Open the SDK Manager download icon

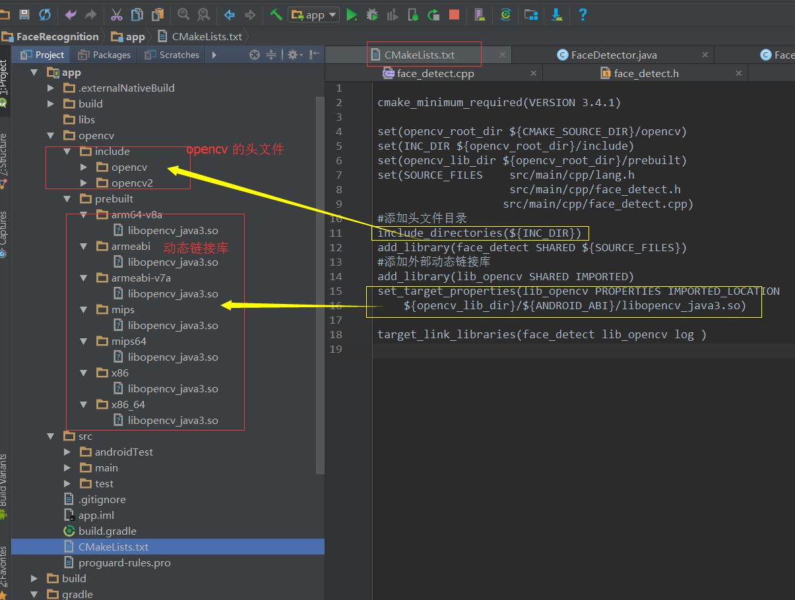[556, 14]
